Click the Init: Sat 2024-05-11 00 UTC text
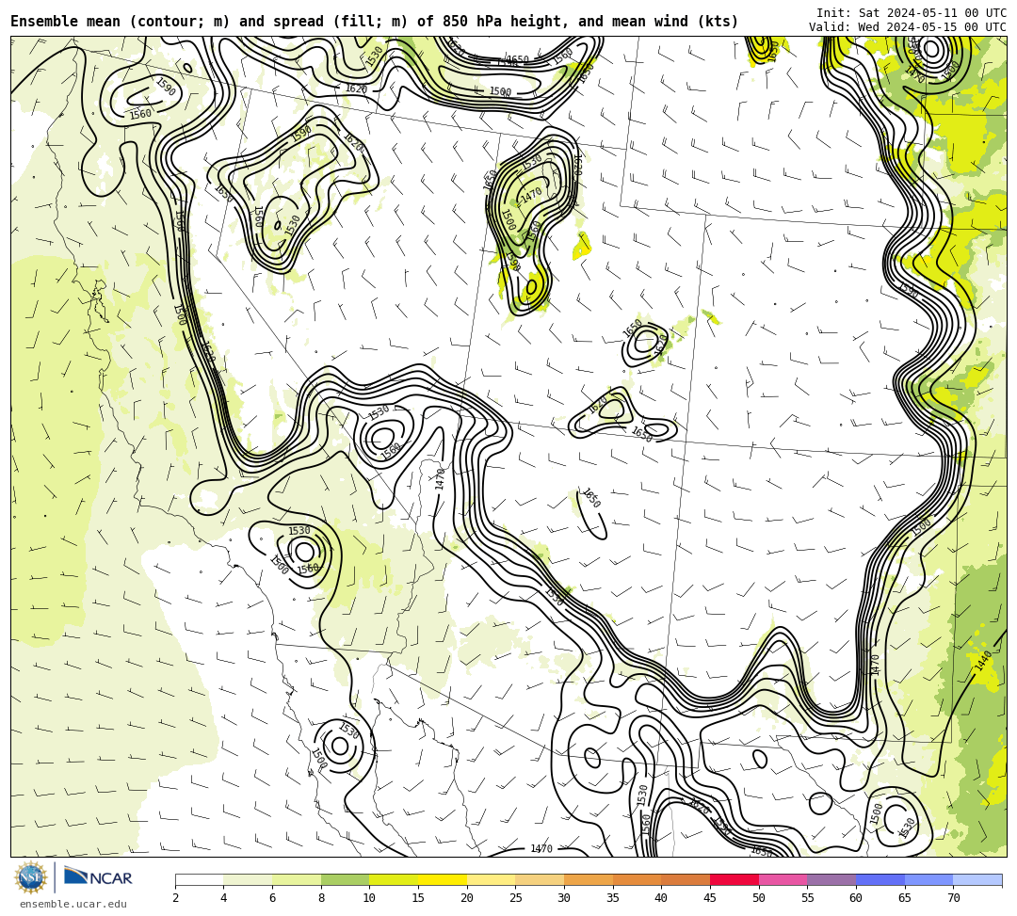Image resolution: width=1017 pixels, height=916 pixels. (x=912, y=12)
